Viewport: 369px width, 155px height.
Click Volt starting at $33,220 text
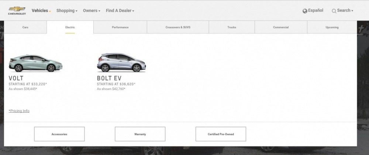28,84
